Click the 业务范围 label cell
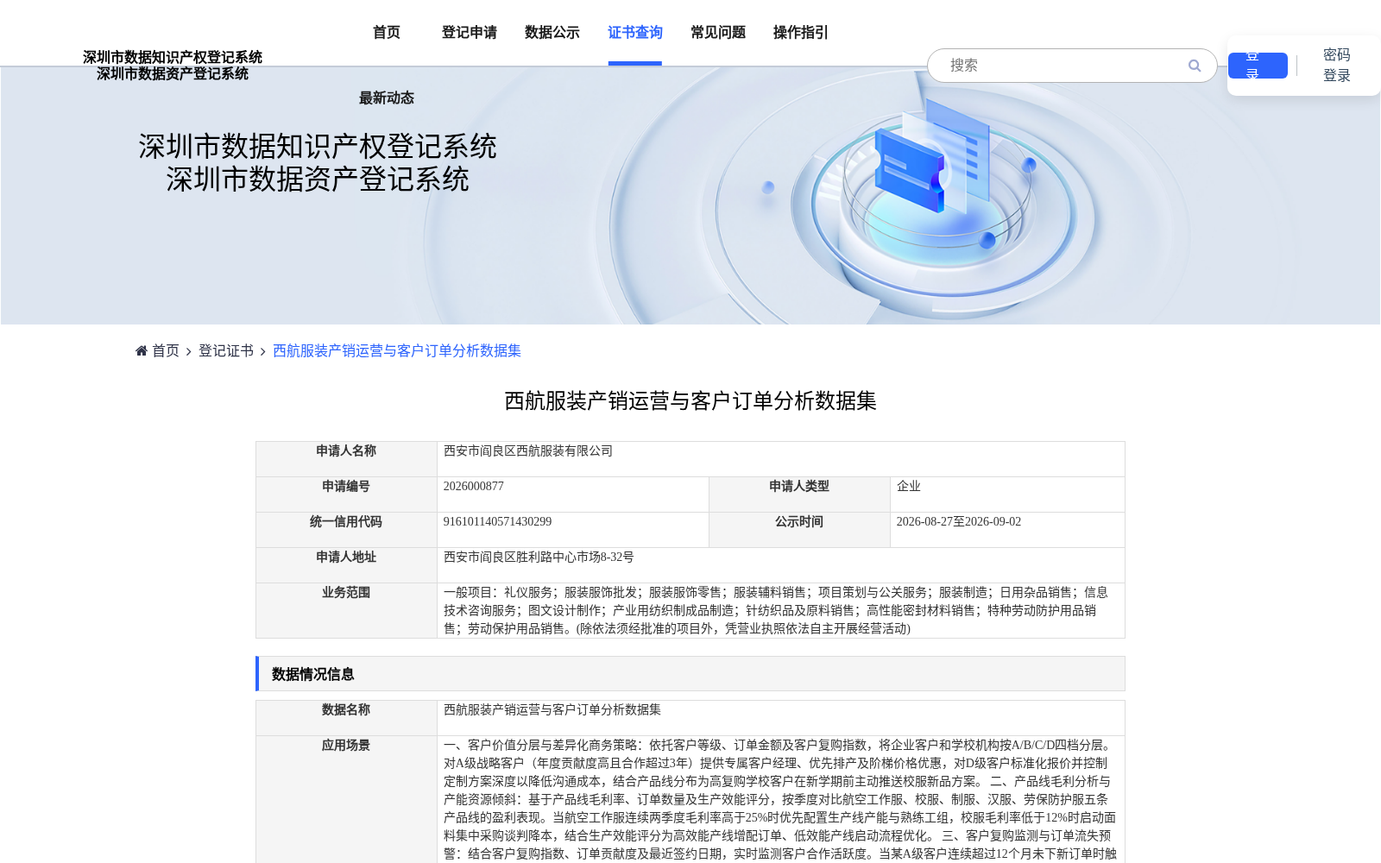1381x863 pixels. [346, 611]
